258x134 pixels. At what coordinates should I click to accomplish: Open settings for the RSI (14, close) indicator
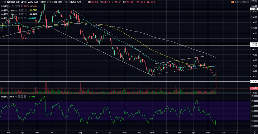pos(22,97)
